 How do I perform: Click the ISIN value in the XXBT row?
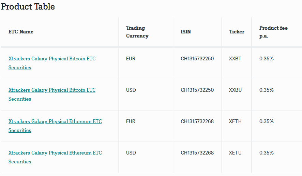197,59
